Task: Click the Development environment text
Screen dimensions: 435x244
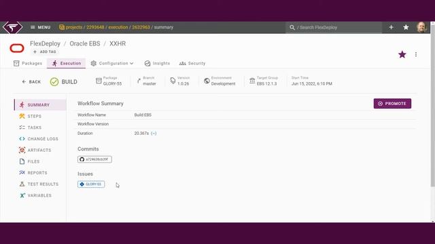Action: tap(223, 83)
